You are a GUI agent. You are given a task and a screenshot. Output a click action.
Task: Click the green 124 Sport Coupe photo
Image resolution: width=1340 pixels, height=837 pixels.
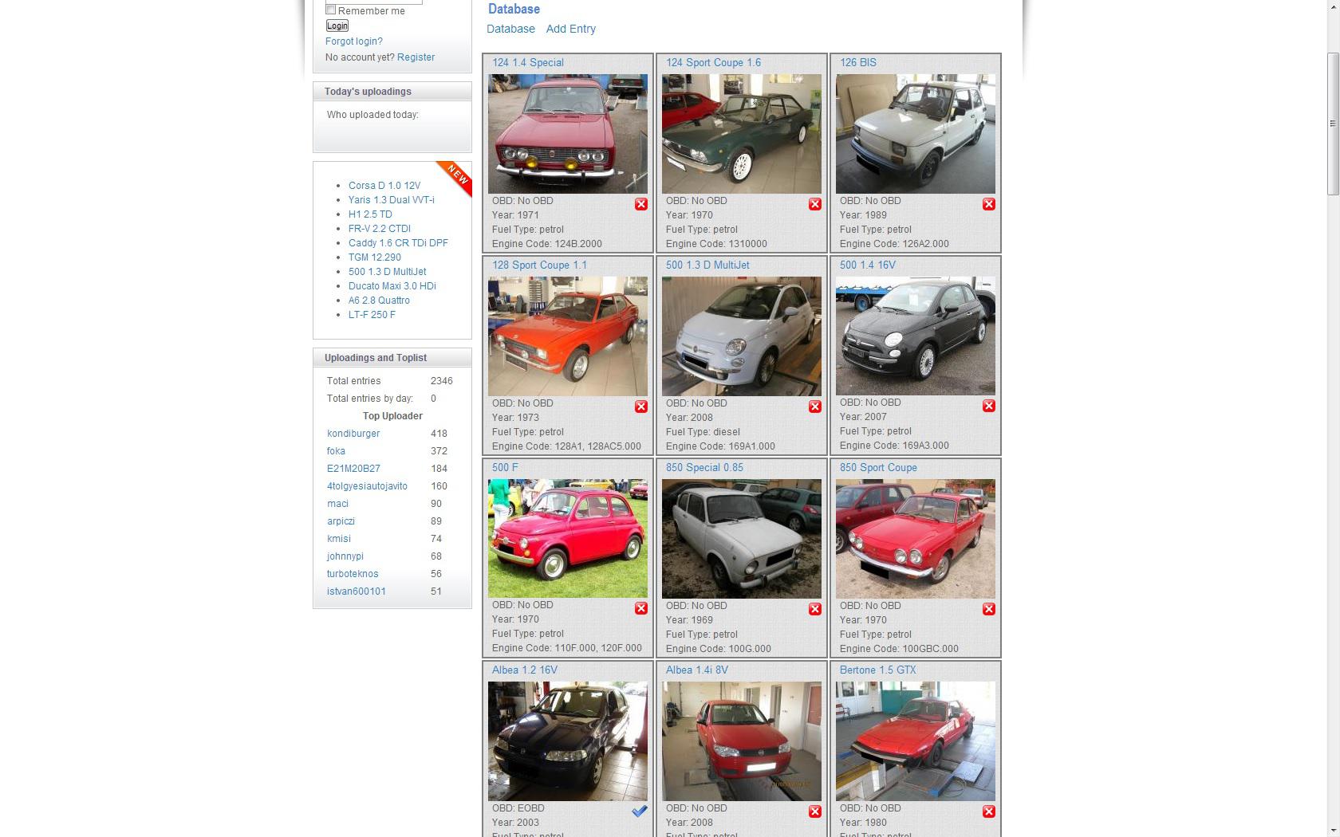742,134
